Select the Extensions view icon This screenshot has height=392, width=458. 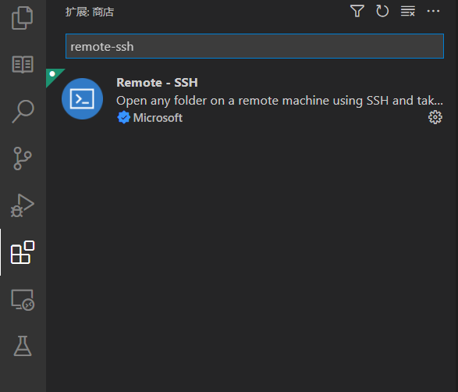tap(23, 252)
